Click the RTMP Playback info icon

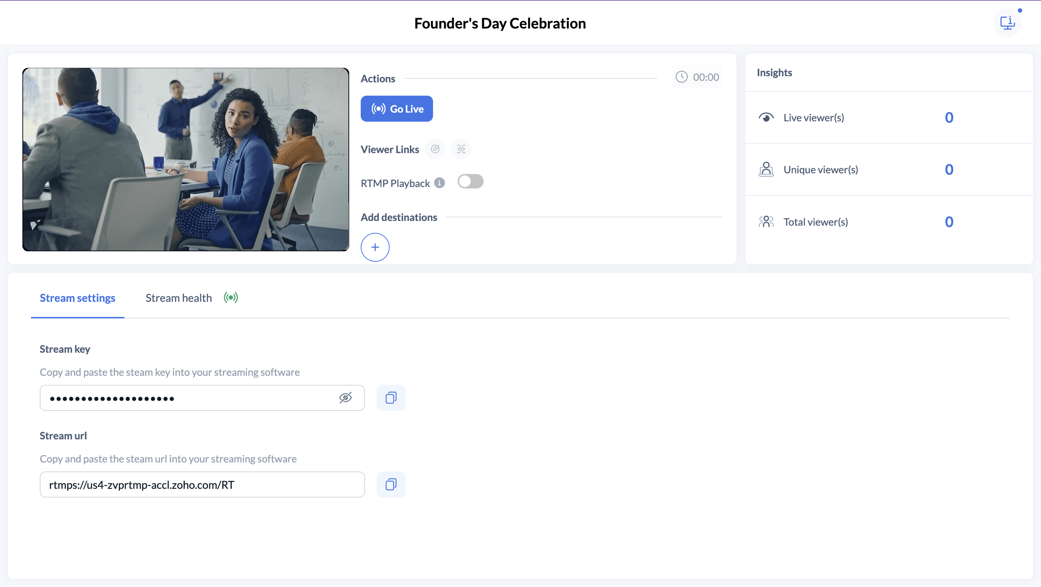[x=439, y=183]
